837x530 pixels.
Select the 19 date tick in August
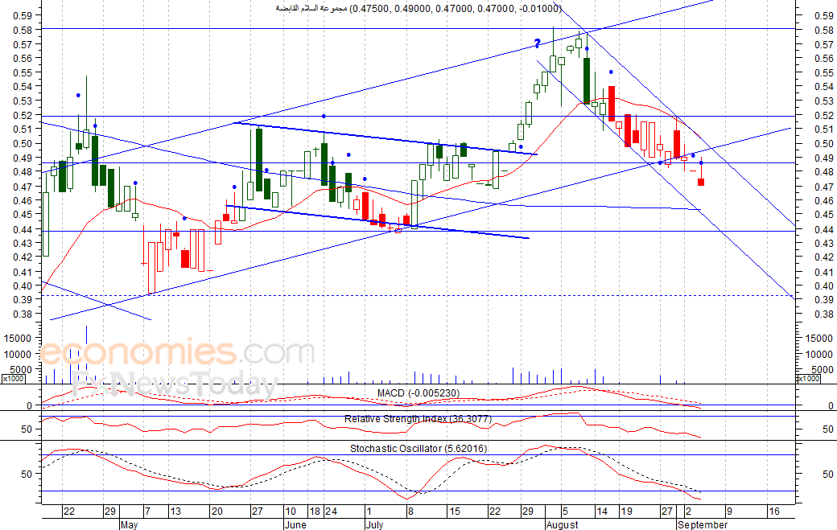click(626, 512)
